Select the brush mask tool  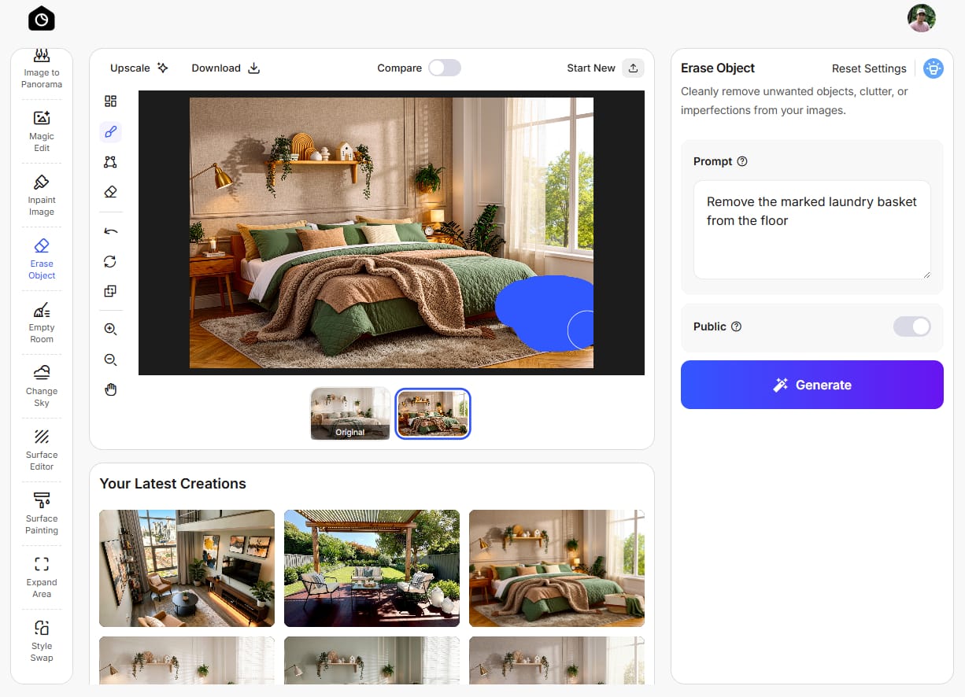pos(111,131)
